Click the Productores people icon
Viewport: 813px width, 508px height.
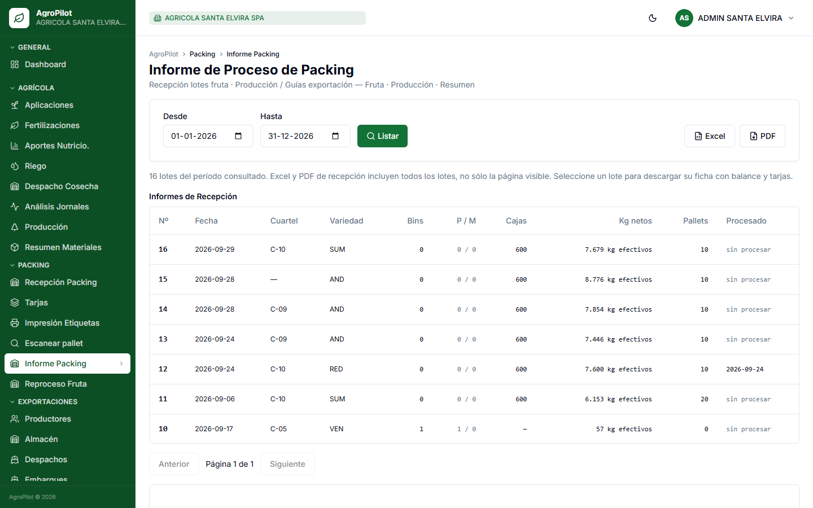15,419
